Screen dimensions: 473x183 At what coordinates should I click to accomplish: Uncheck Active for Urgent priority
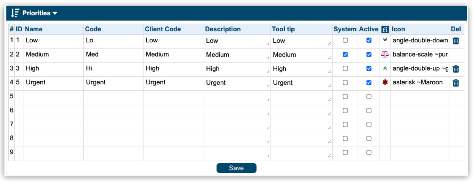tap(369, 83)
